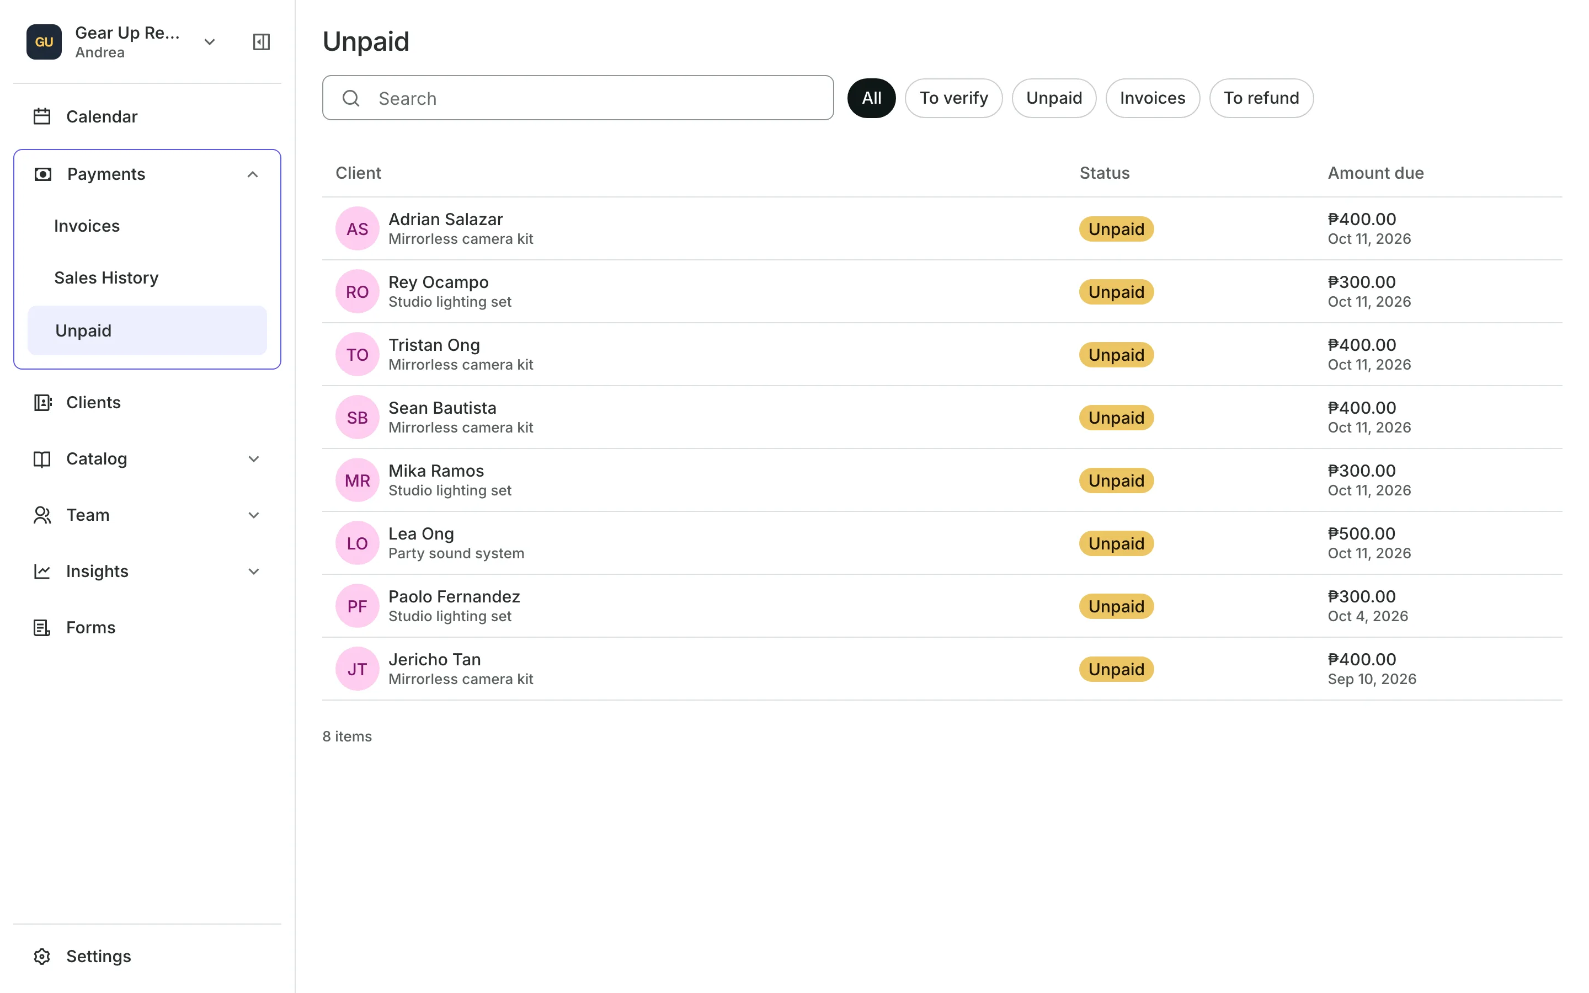This screenshot has height=993, width=1589.
Task: Click Unpaid badge for Lea Ong
Action: coord(1116,543)
